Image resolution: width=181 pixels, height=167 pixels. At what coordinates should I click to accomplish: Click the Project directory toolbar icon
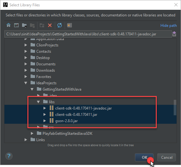pos(24,25)
